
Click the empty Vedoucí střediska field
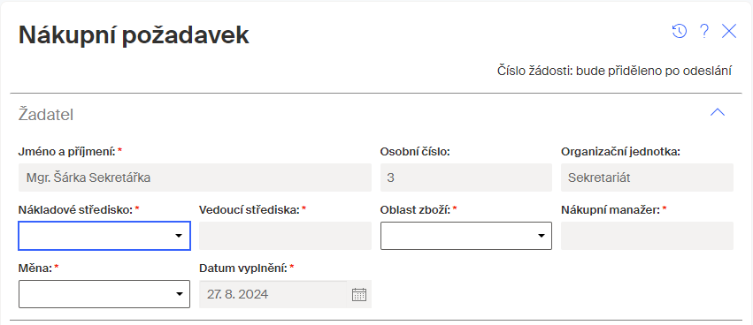285,236
